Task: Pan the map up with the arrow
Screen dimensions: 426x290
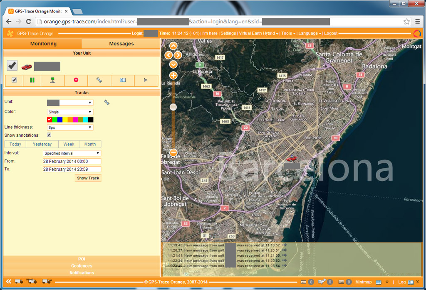Action: (x=173, y=46)
